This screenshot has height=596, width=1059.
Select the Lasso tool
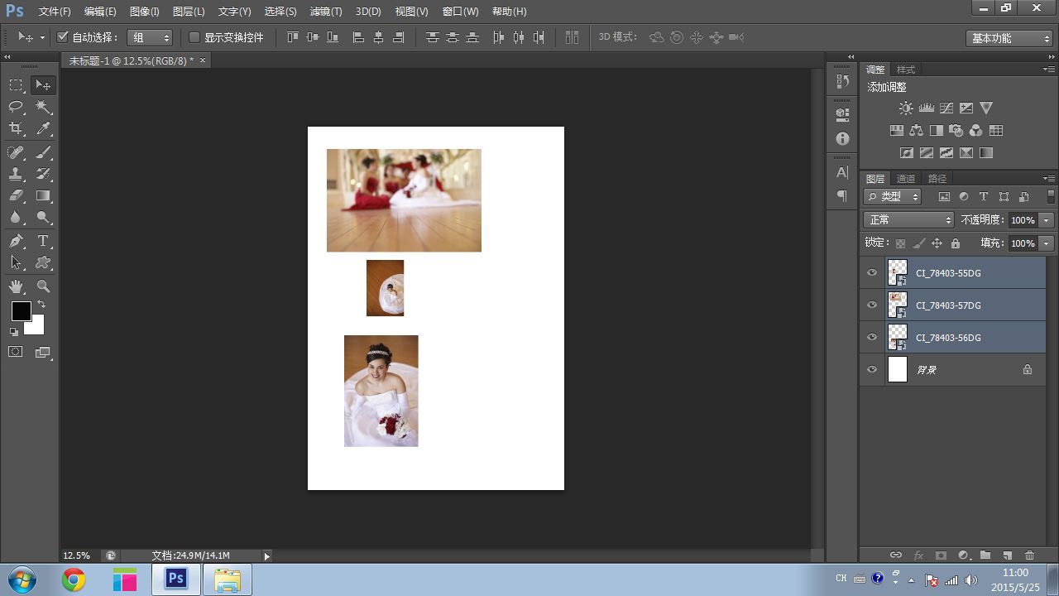[x=16, y=107]
